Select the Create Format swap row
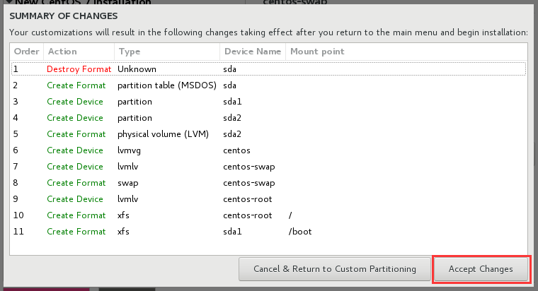The height and width of the screenshot is (291, 538). pyautogui.click(x=268, y=183)
